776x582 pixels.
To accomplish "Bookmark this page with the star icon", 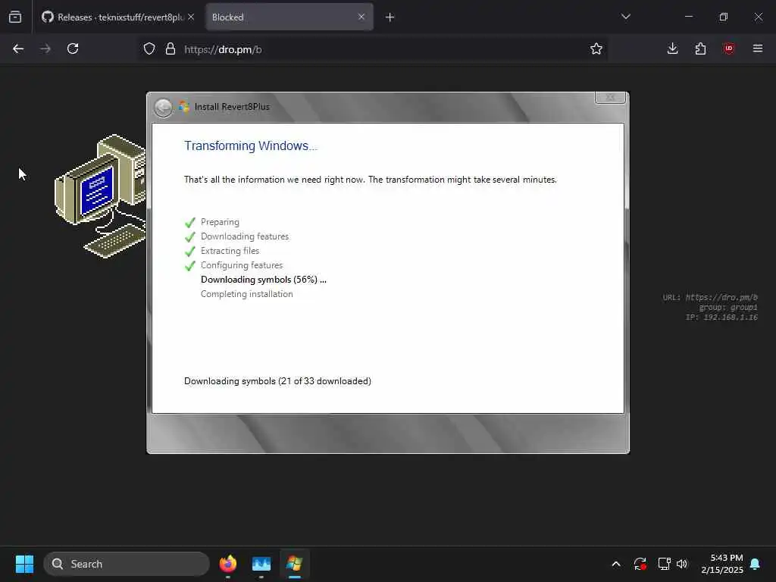I will pos(596,48).
